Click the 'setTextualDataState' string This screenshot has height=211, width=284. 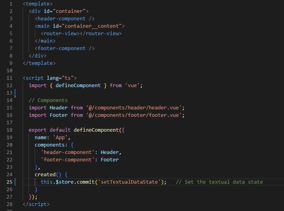pos(129,182)
